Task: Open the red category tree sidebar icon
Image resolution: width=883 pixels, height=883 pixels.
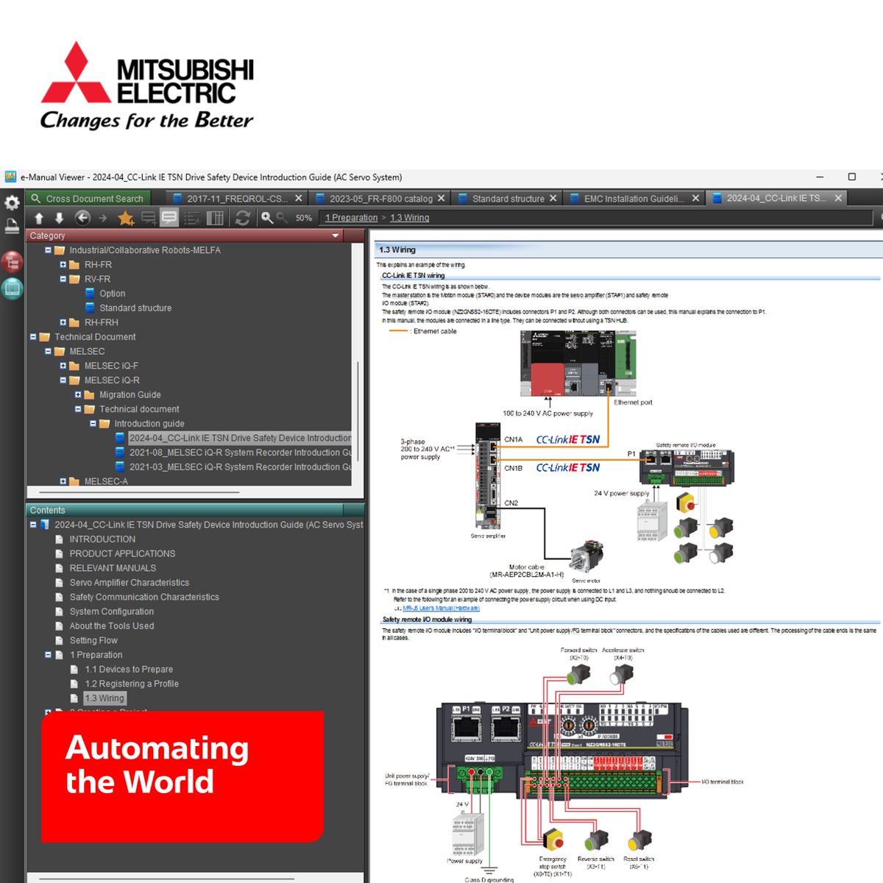Action: tap(12, 261)
